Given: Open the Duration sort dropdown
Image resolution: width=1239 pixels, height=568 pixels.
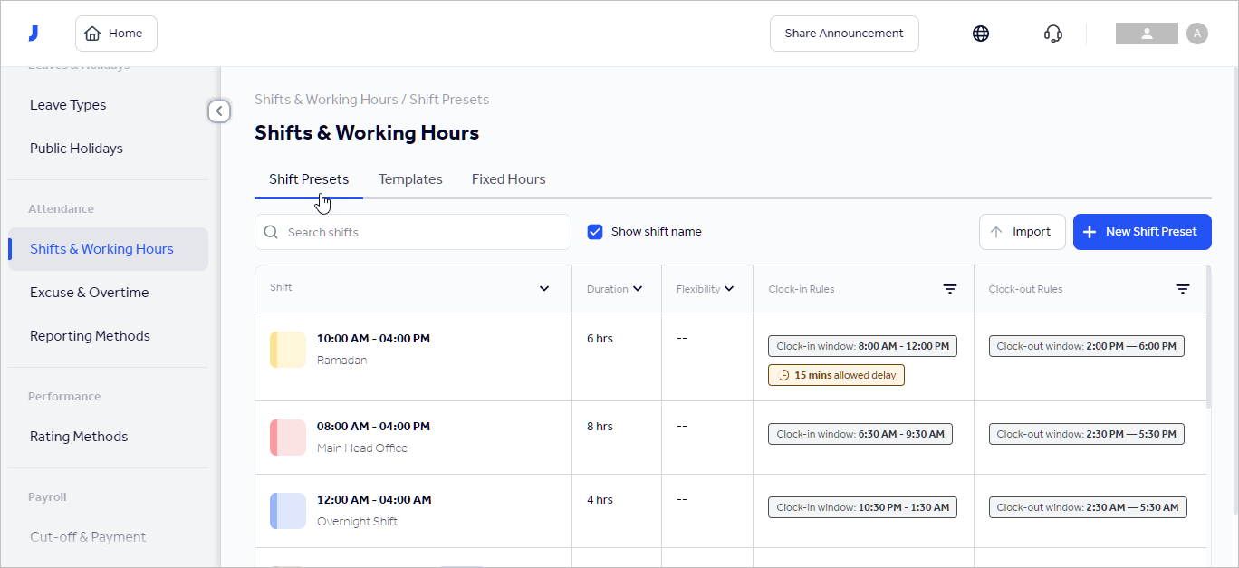Looking at the screenshot, I should pos(639,288).
